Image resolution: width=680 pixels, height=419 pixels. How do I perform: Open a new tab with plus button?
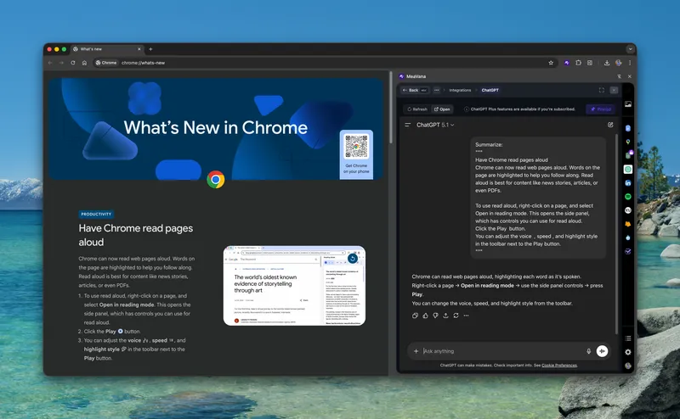point(150,49)
